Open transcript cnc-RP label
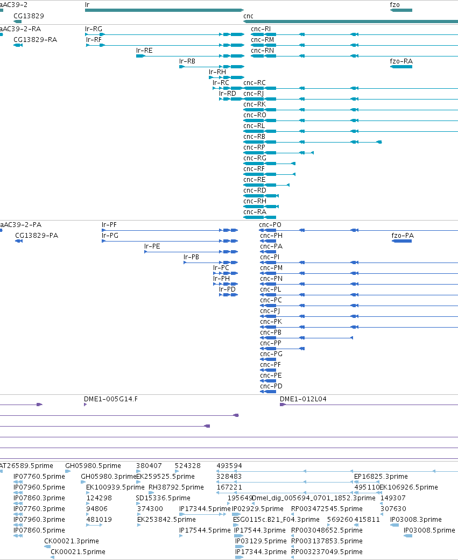This screenshot has width=458, height=560. [x=255, y=147]
